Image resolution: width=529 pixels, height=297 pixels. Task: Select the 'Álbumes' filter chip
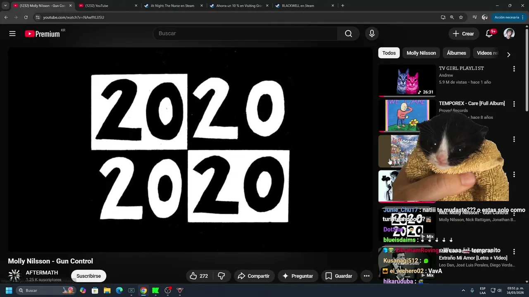pos(456,53)
